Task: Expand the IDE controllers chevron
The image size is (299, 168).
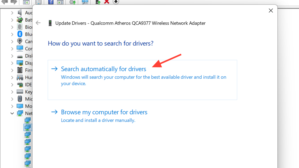Action: click(12, 85)
